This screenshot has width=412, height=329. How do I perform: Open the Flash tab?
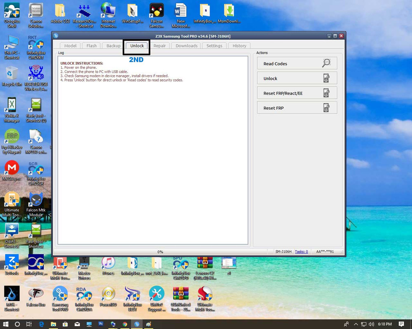[91, 46]
